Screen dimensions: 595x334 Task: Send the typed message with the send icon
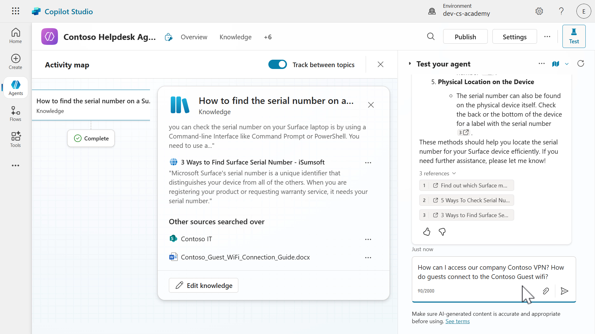tap(564, 291)
